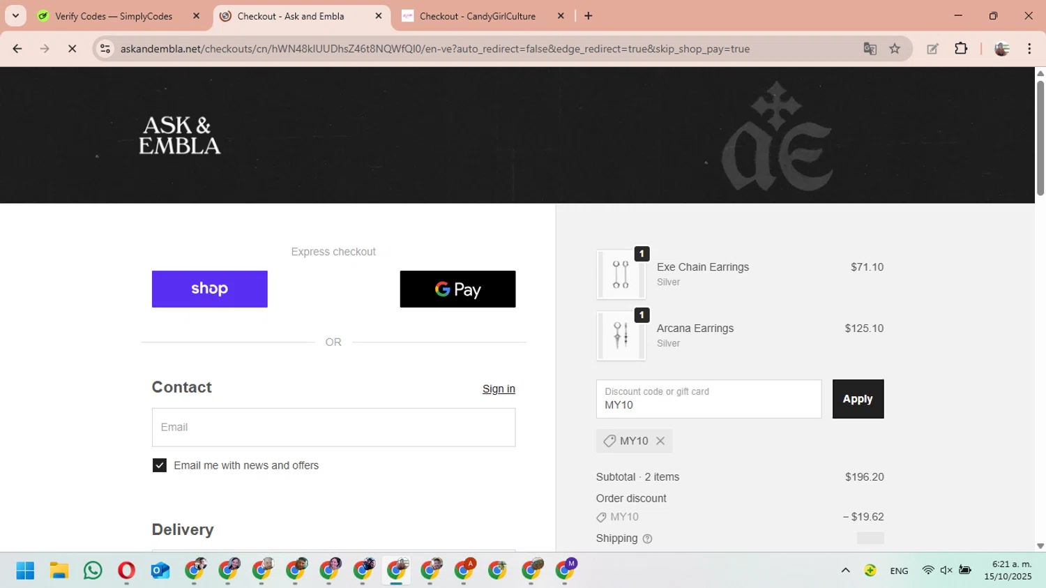Click the ENG language indicator
The width and height of the screenshot is (1046, 588).
899,571
